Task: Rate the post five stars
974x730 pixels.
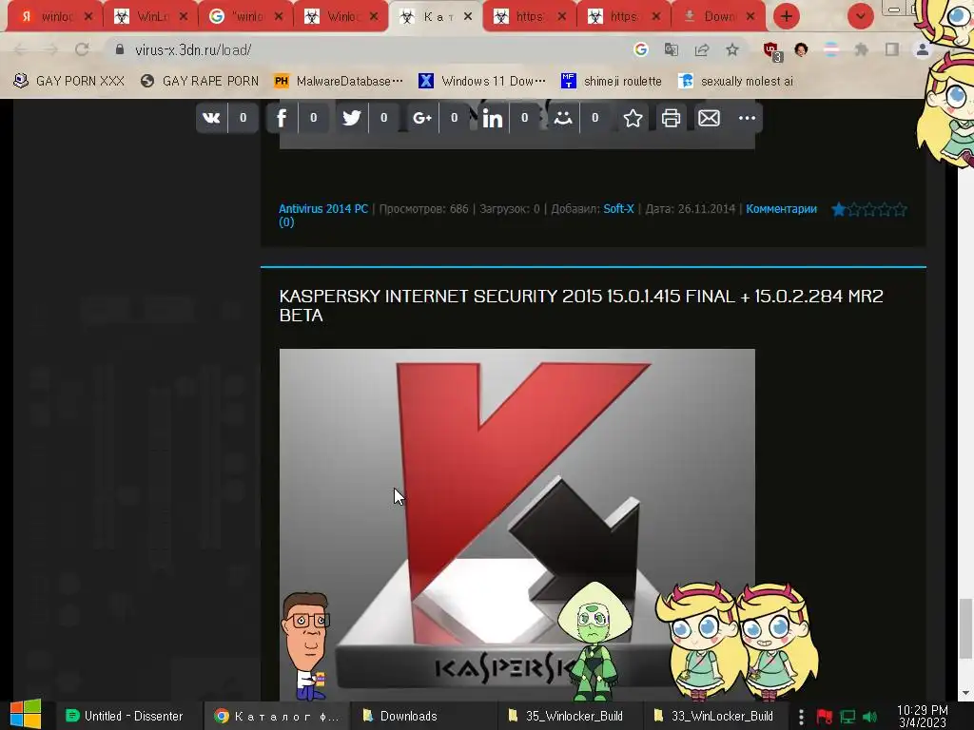Action: (x=900, y=210)
